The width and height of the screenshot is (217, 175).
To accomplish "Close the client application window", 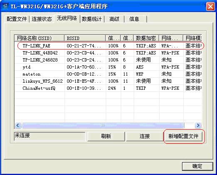I will [x=210, y=6].
